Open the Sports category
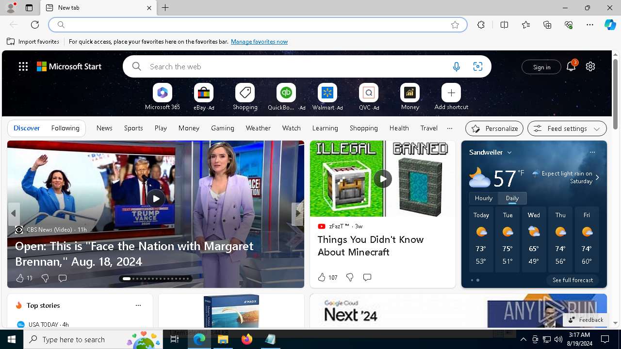Image resolution: width=621 pixels, height=349 pixels. 133,128
